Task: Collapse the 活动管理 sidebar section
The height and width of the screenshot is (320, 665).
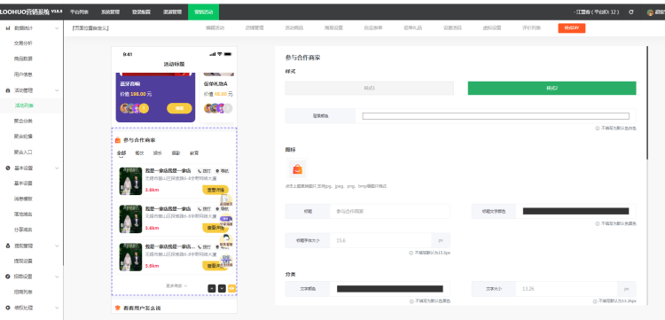Action: (x=57, y=90)
